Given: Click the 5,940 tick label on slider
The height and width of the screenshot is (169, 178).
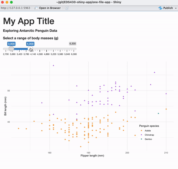Looking at the screenshot, I should point(67,54).
